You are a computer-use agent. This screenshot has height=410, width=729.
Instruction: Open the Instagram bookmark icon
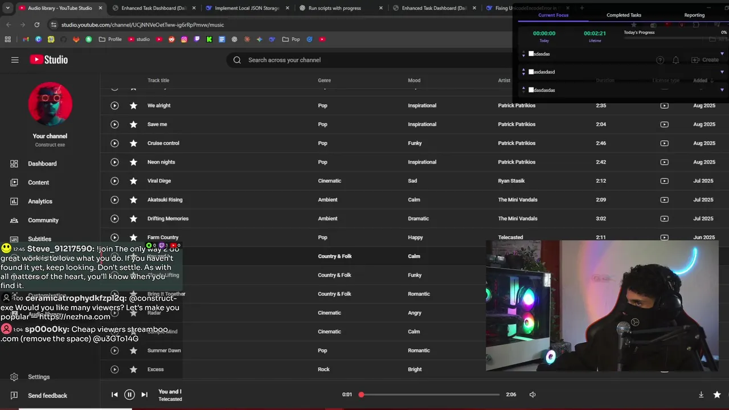coord(184,39)
